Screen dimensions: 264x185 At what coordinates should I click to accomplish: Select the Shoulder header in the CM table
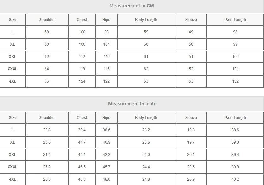point(47,20)
